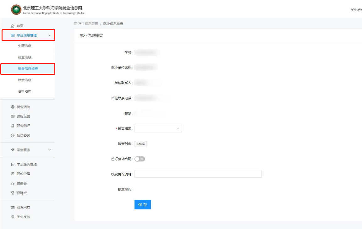Click the 保存 button
Image resolution: width=363 pixels, height=229 pixels.
click(x=142, y=204)
